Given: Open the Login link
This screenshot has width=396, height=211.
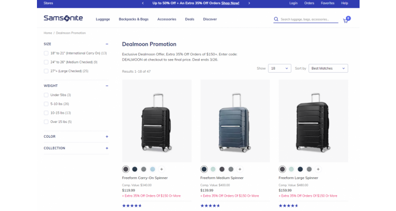Looking at the screenshot, I should pos(293,3).
